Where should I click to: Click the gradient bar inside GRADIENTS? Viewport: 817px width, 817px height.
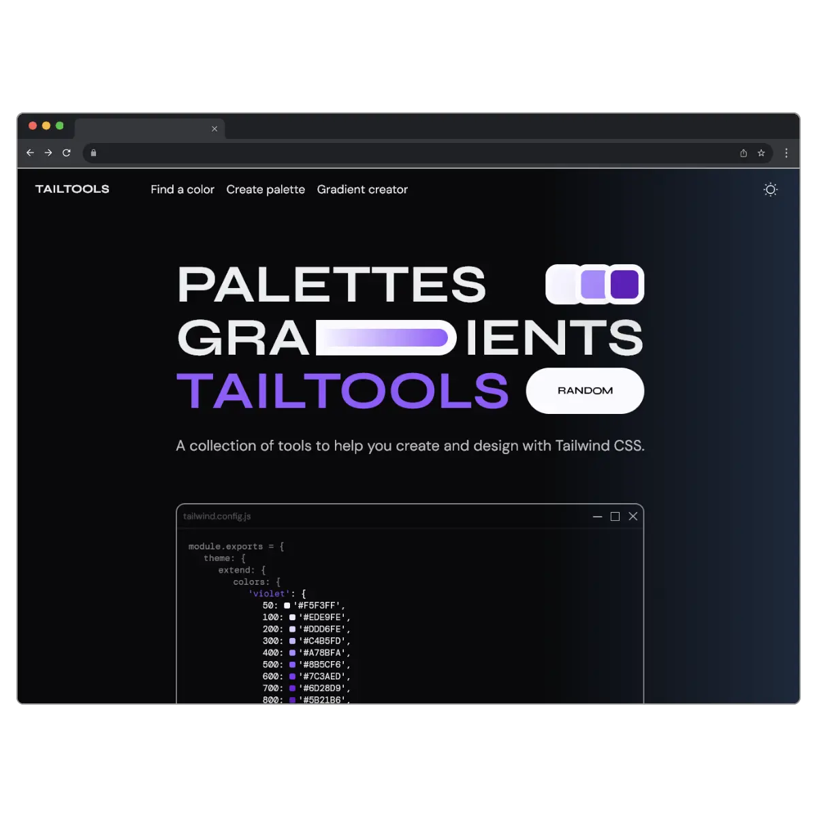(385, 338)
